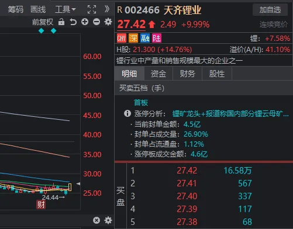Zoom out with the minus circle icon

coord(96,22)
